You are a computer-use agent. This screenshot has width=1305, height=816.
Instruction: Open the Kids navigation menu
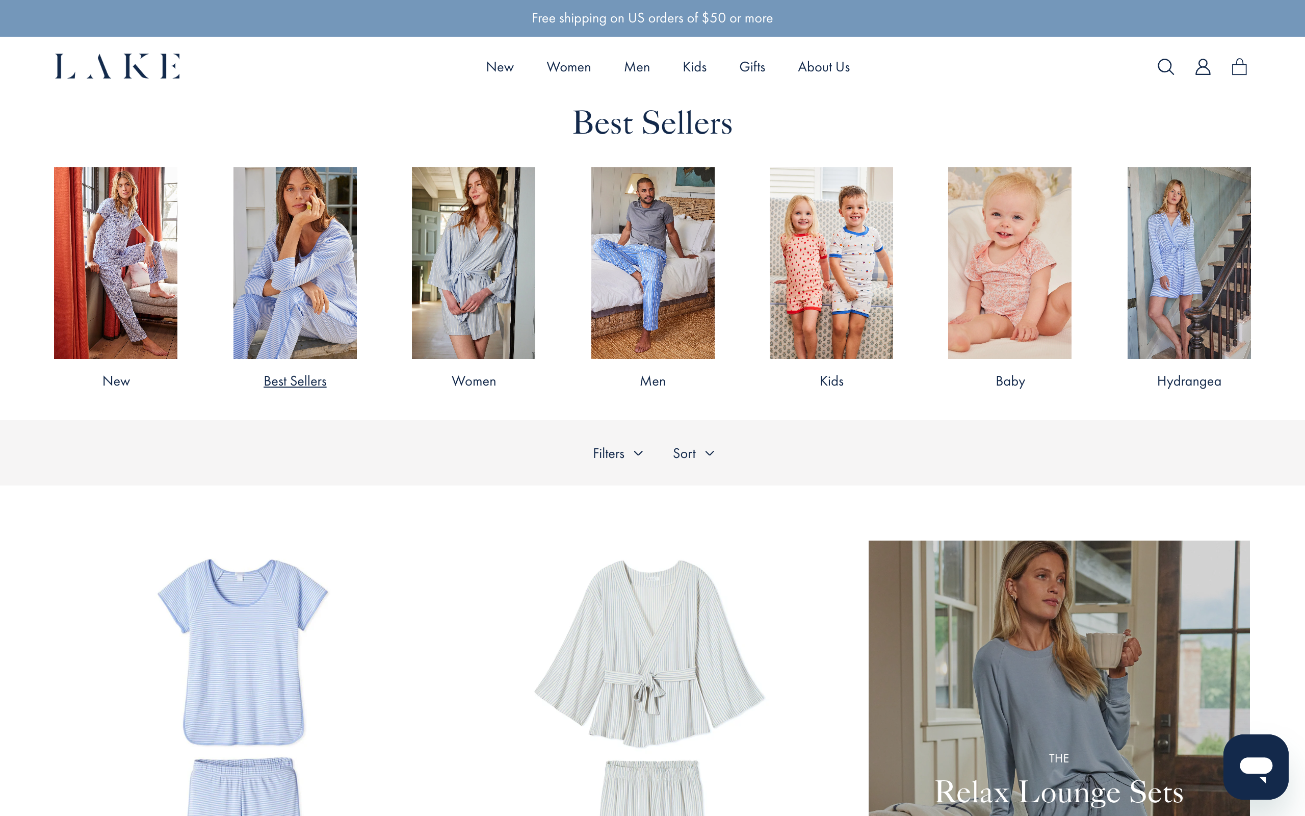[x=694, y=67]
